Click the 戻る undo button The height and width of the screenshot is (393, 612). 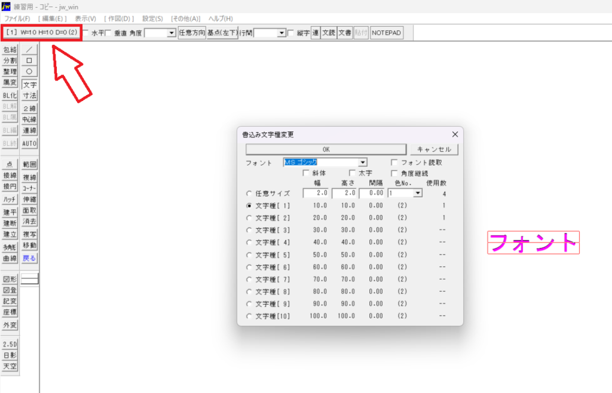click(x=29, y=259)
